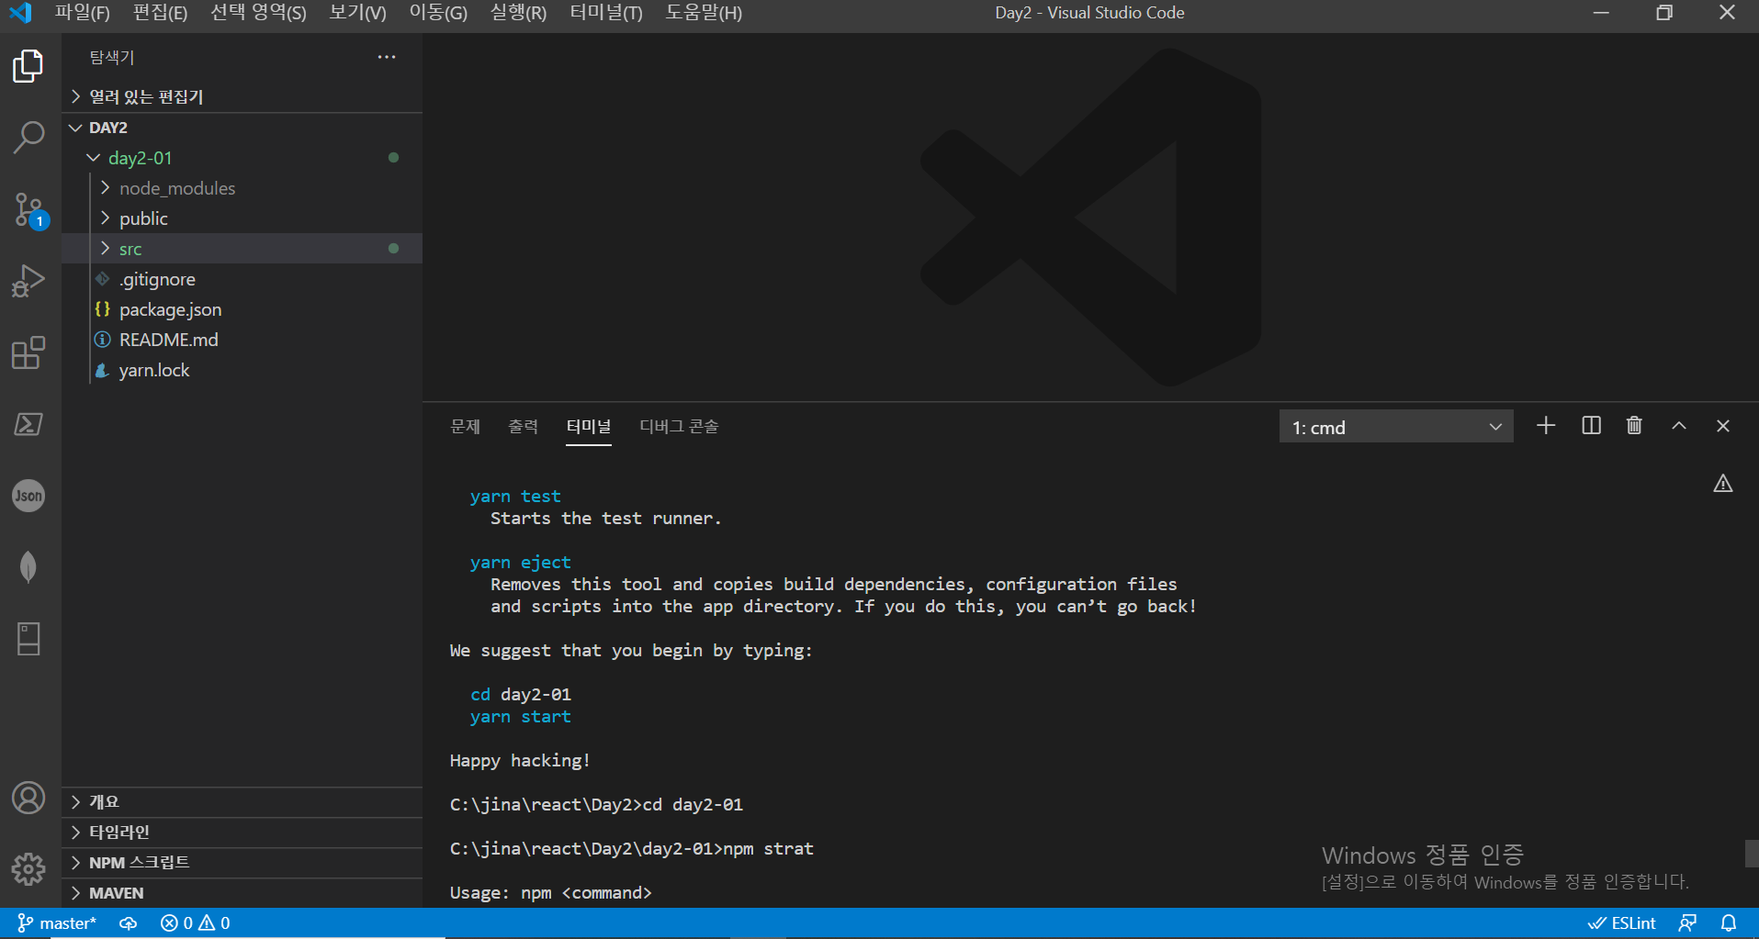
Task: Expand the public folder
Action: pos(242,218)
